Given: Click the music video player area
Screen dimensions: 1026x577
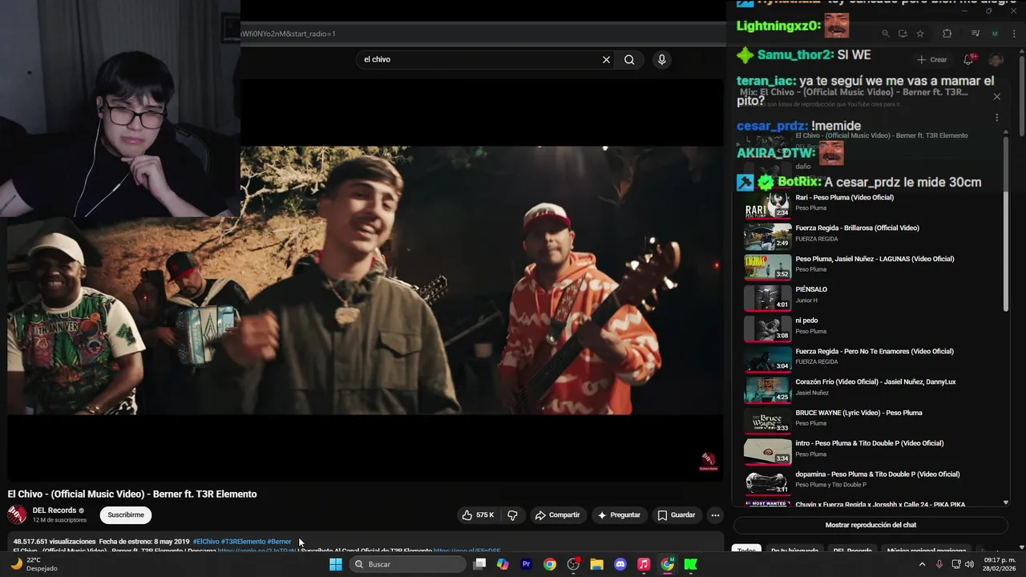Looking at the screenshot, I should point(365,280).
